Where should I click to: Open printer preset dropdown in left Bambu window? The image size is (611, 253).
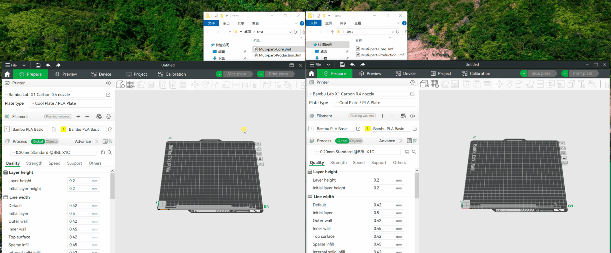tap(54, 95)
